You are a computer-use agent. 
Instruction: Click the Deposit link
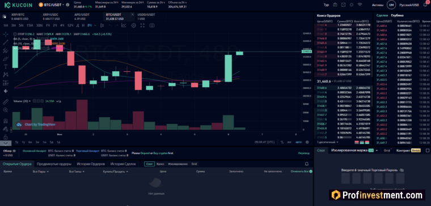(x=145, y=153)
